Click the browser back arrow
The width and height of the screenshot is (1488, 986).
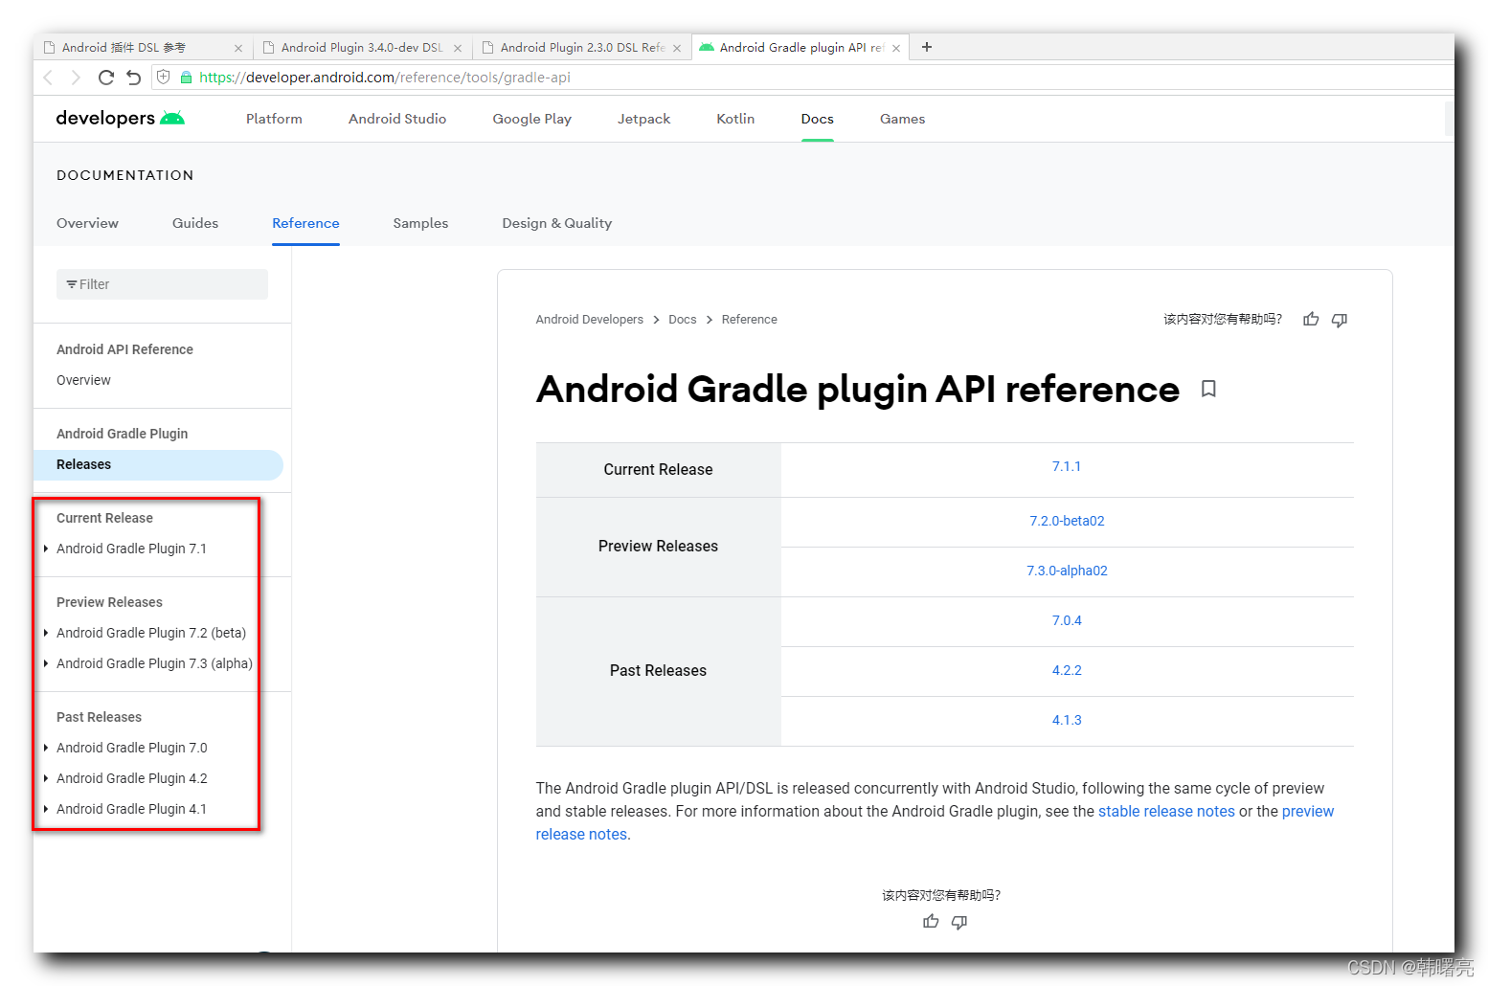pos(48,78)
